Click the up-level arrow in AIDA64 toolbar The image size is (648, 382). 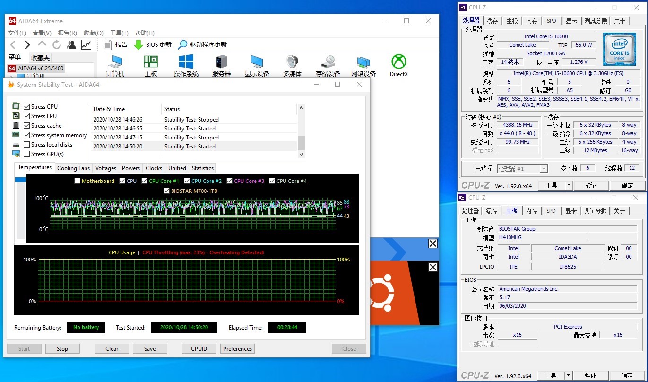(x=42, y=44)
